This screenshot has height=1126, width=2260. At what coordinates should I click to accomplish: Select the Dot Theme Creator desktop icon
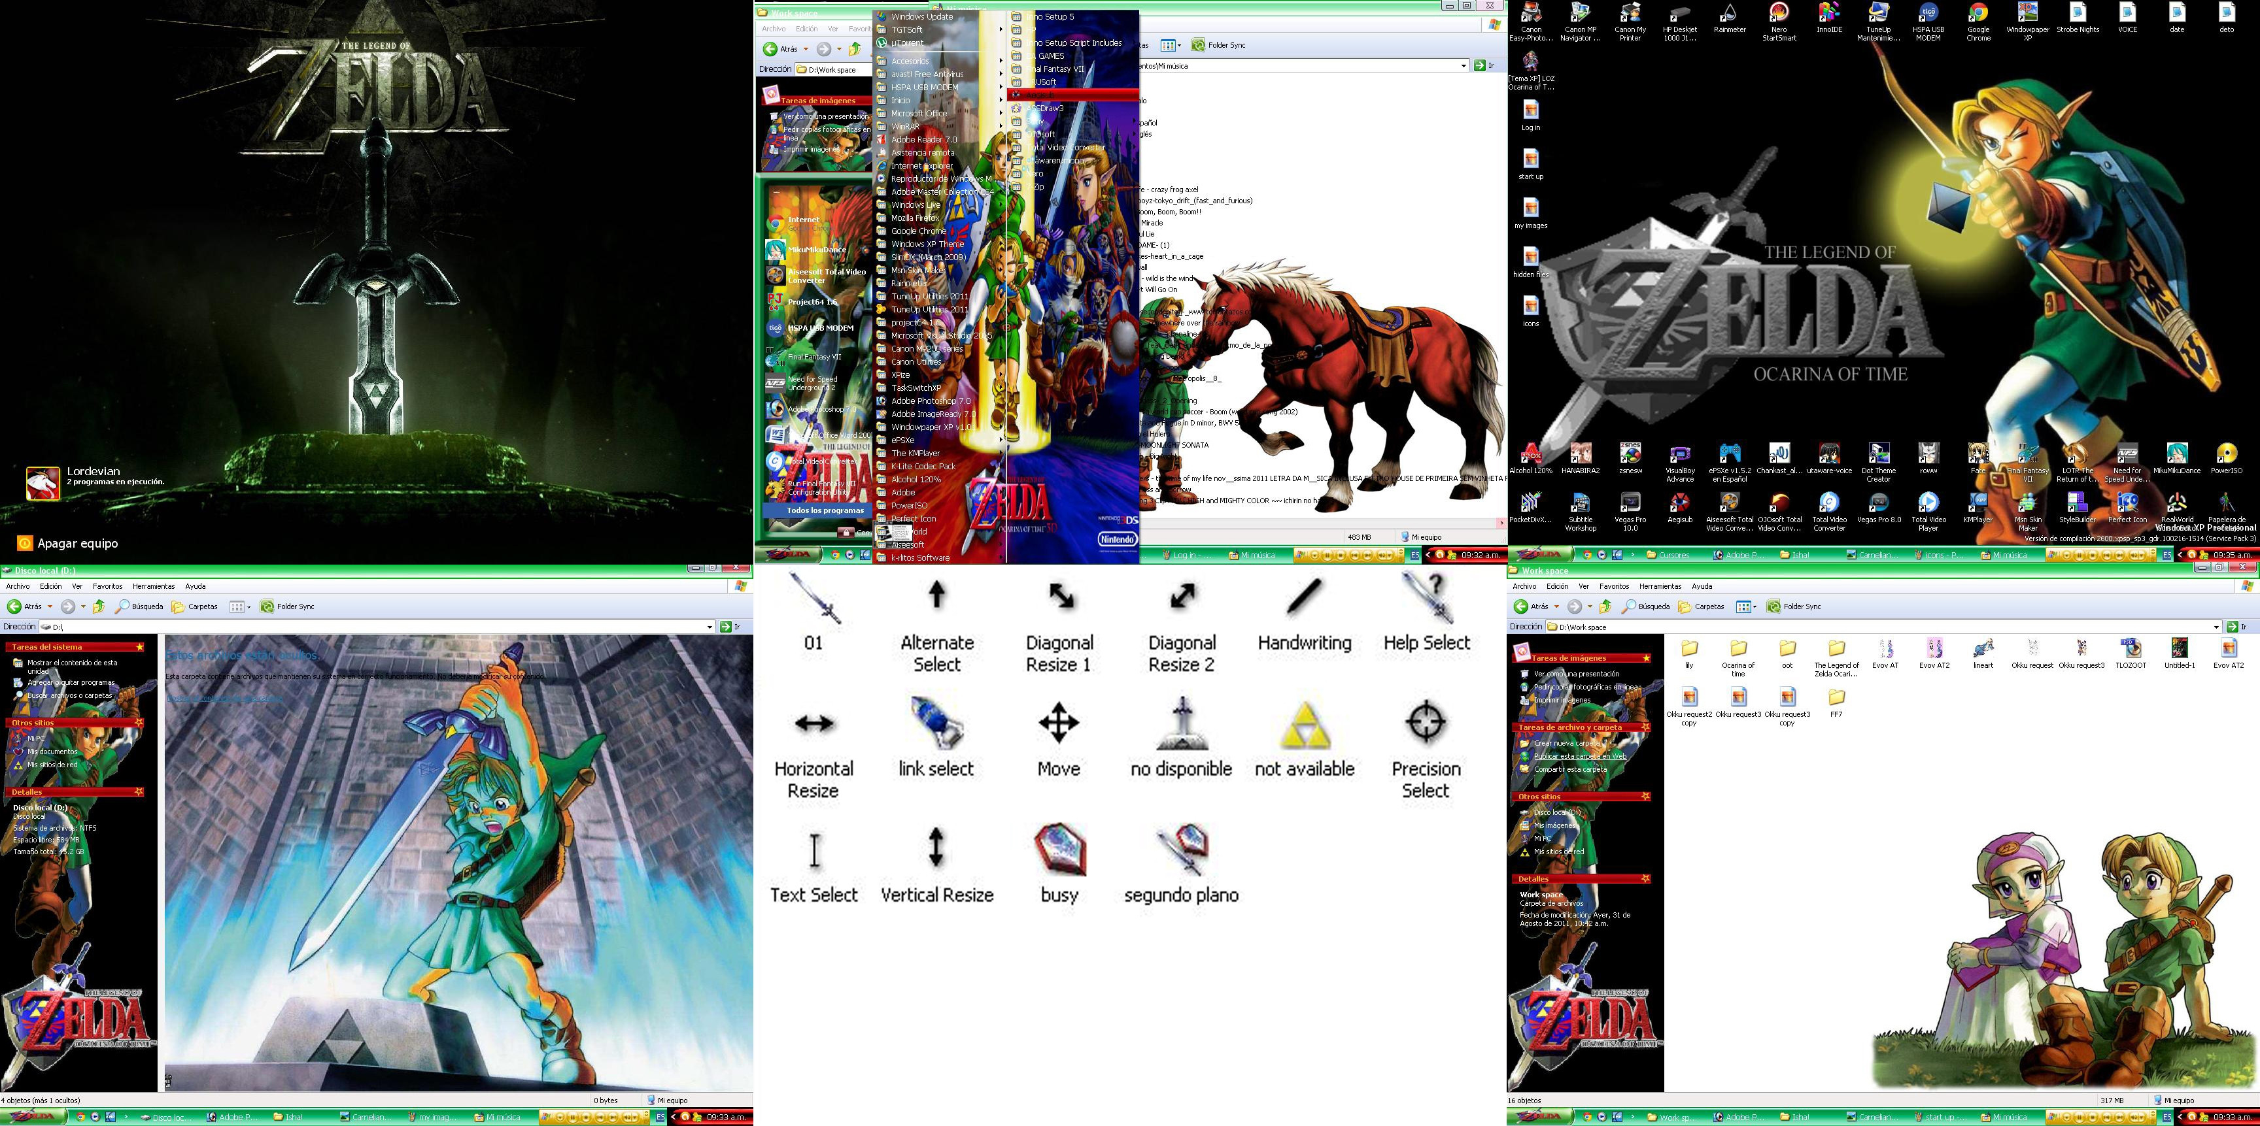pos(1878,463)
